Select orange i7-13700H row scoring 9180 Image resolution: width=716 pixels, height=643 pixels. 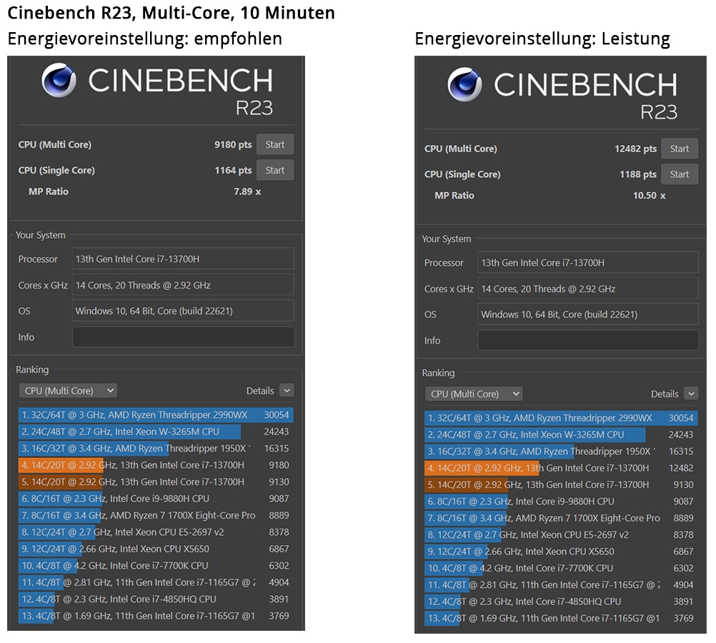pyautogui.click(x=156, y=465)
